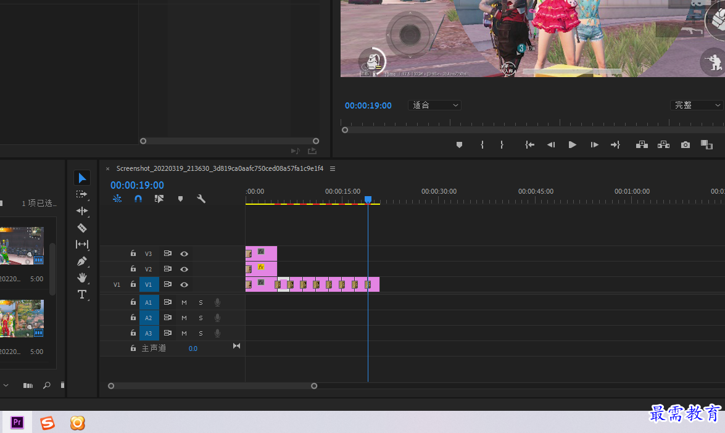Viewport: 725px width, 433px height.
Task: Click Program monitor timecode 00:00:19:00
Action: coord(368,105)
